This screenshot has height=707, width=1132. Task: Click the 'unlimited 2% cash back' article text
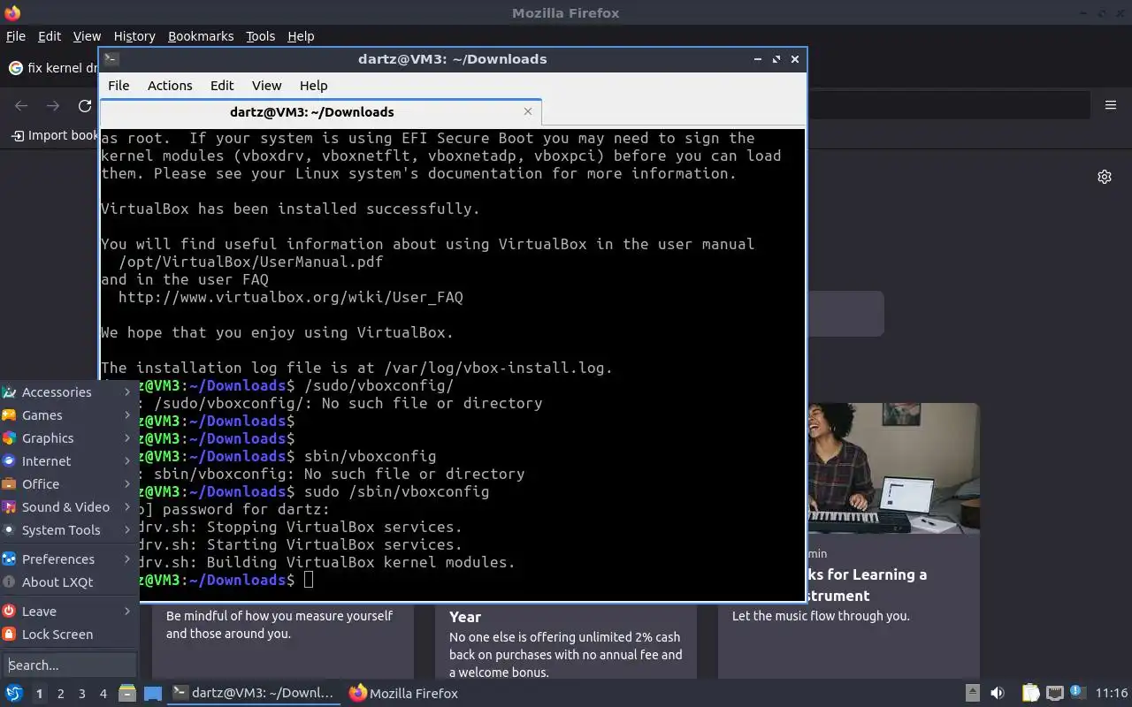(565, 655)
